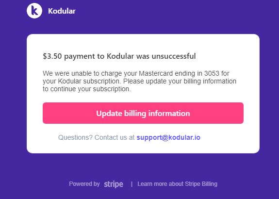
Task: Click the word unsuccessful in the heading
Action: point(174,56)
